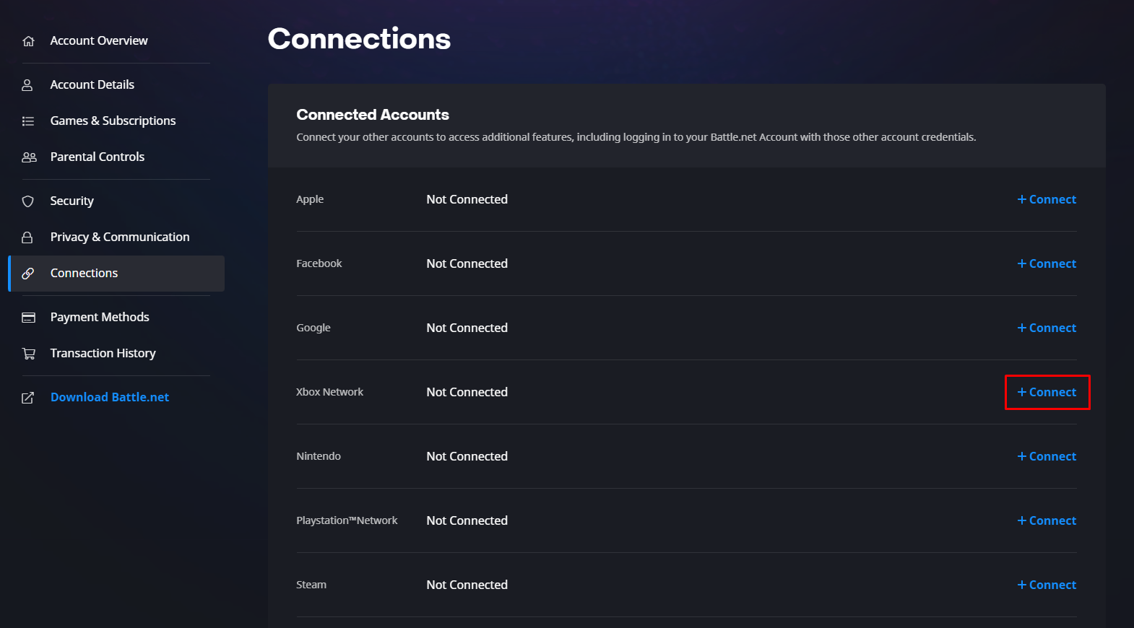1134x628 pixels.
Task: Click the shopping cart Transaction History icon
Action: (x=29, y=354)
